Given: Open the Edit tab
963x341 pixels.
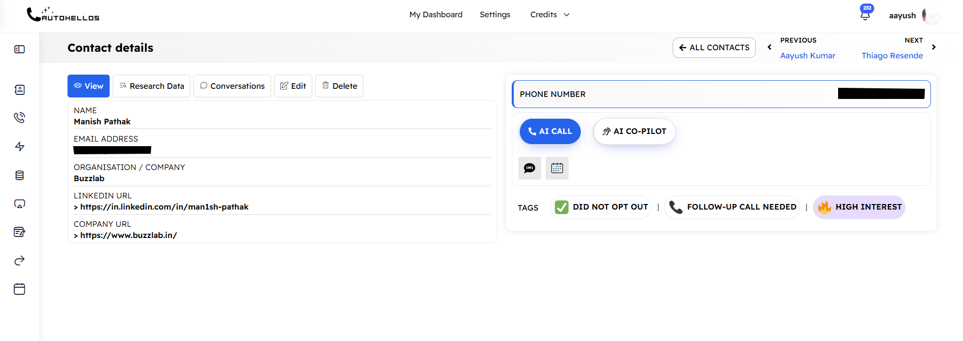Looking at the screenshot, I should tap(293, 86).
